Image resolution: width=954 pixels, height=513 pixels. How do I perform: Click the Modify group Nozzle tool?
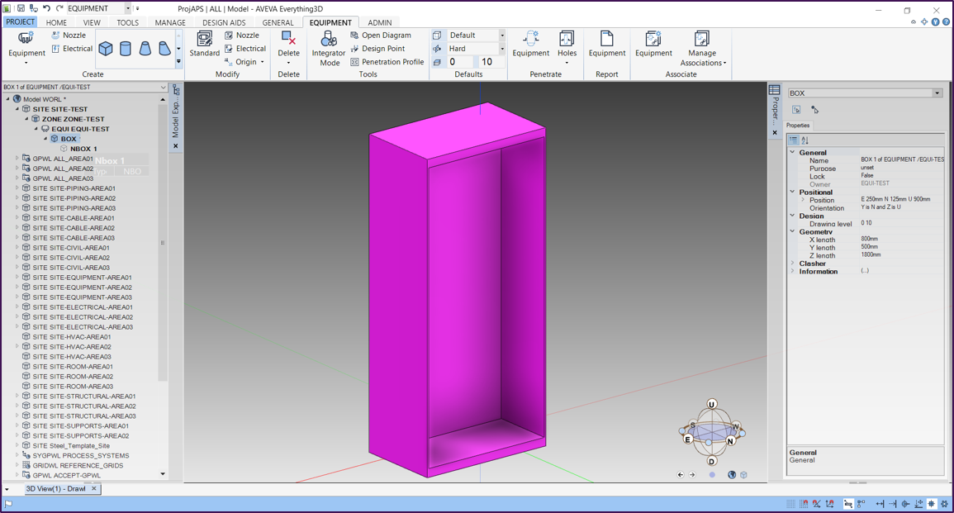tap(242, 36)
